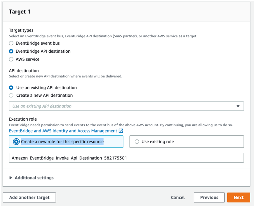Viewport: 255px width, 207px height.
Task: Select EventBridge event bus target type
Action: pyautogui.click(x=11, y=43)
